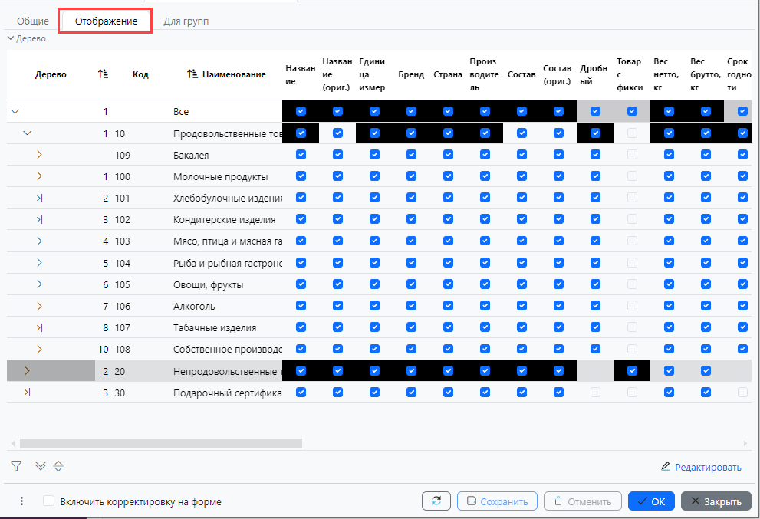Switch to the Общие tab

pos(33,21)
